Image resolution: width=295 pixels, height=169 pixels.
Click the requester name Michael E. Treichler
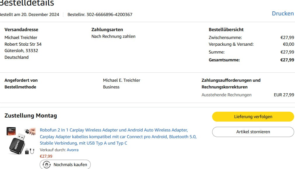click(x=121, y=80)
